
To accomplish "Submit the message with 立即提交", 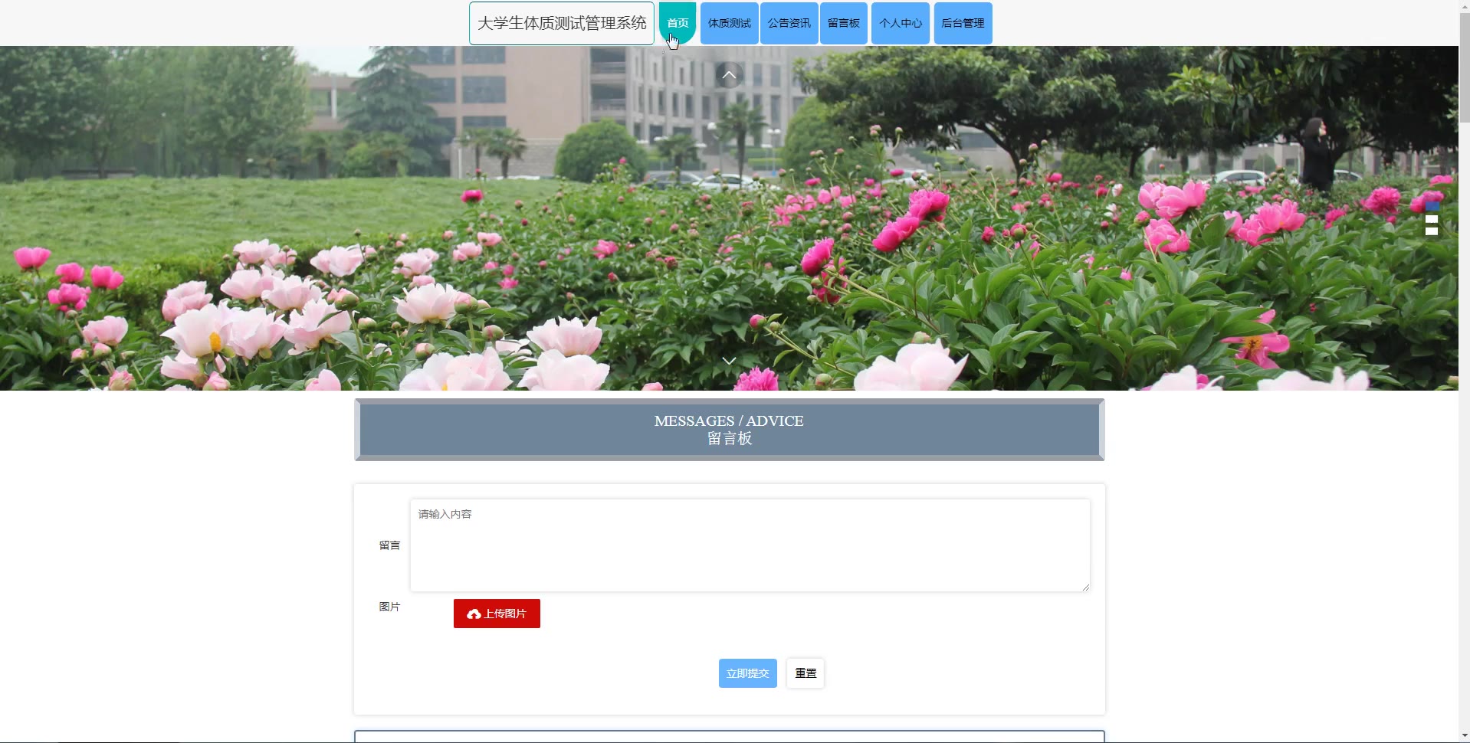I will pyautogui.click(x=747, y=673).
